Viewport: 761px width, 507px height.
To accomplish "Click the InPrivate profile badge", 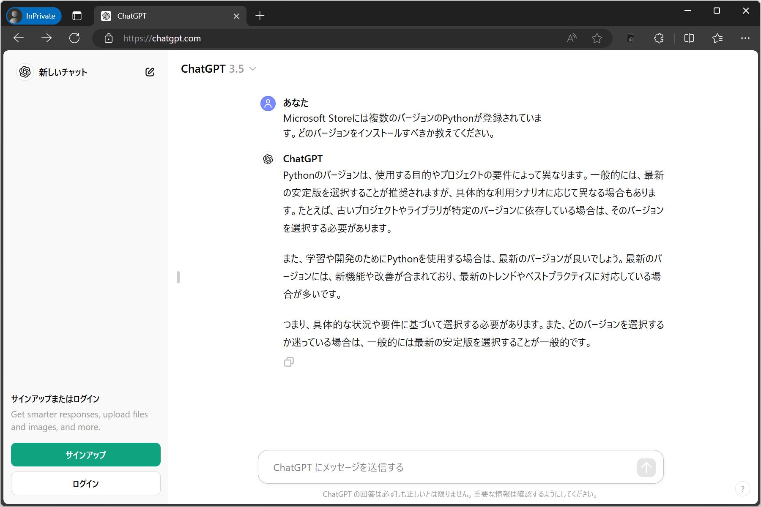I will [x=34, y=16].
